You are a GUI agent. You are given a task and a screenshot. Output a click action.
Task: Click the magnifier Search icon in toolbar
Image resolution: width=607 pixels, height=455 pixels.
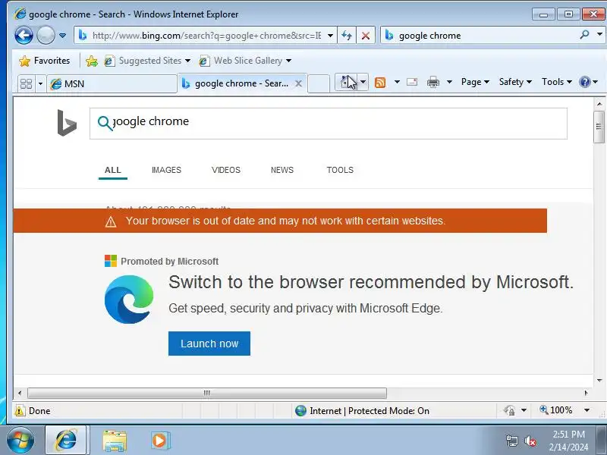[584, 35]
